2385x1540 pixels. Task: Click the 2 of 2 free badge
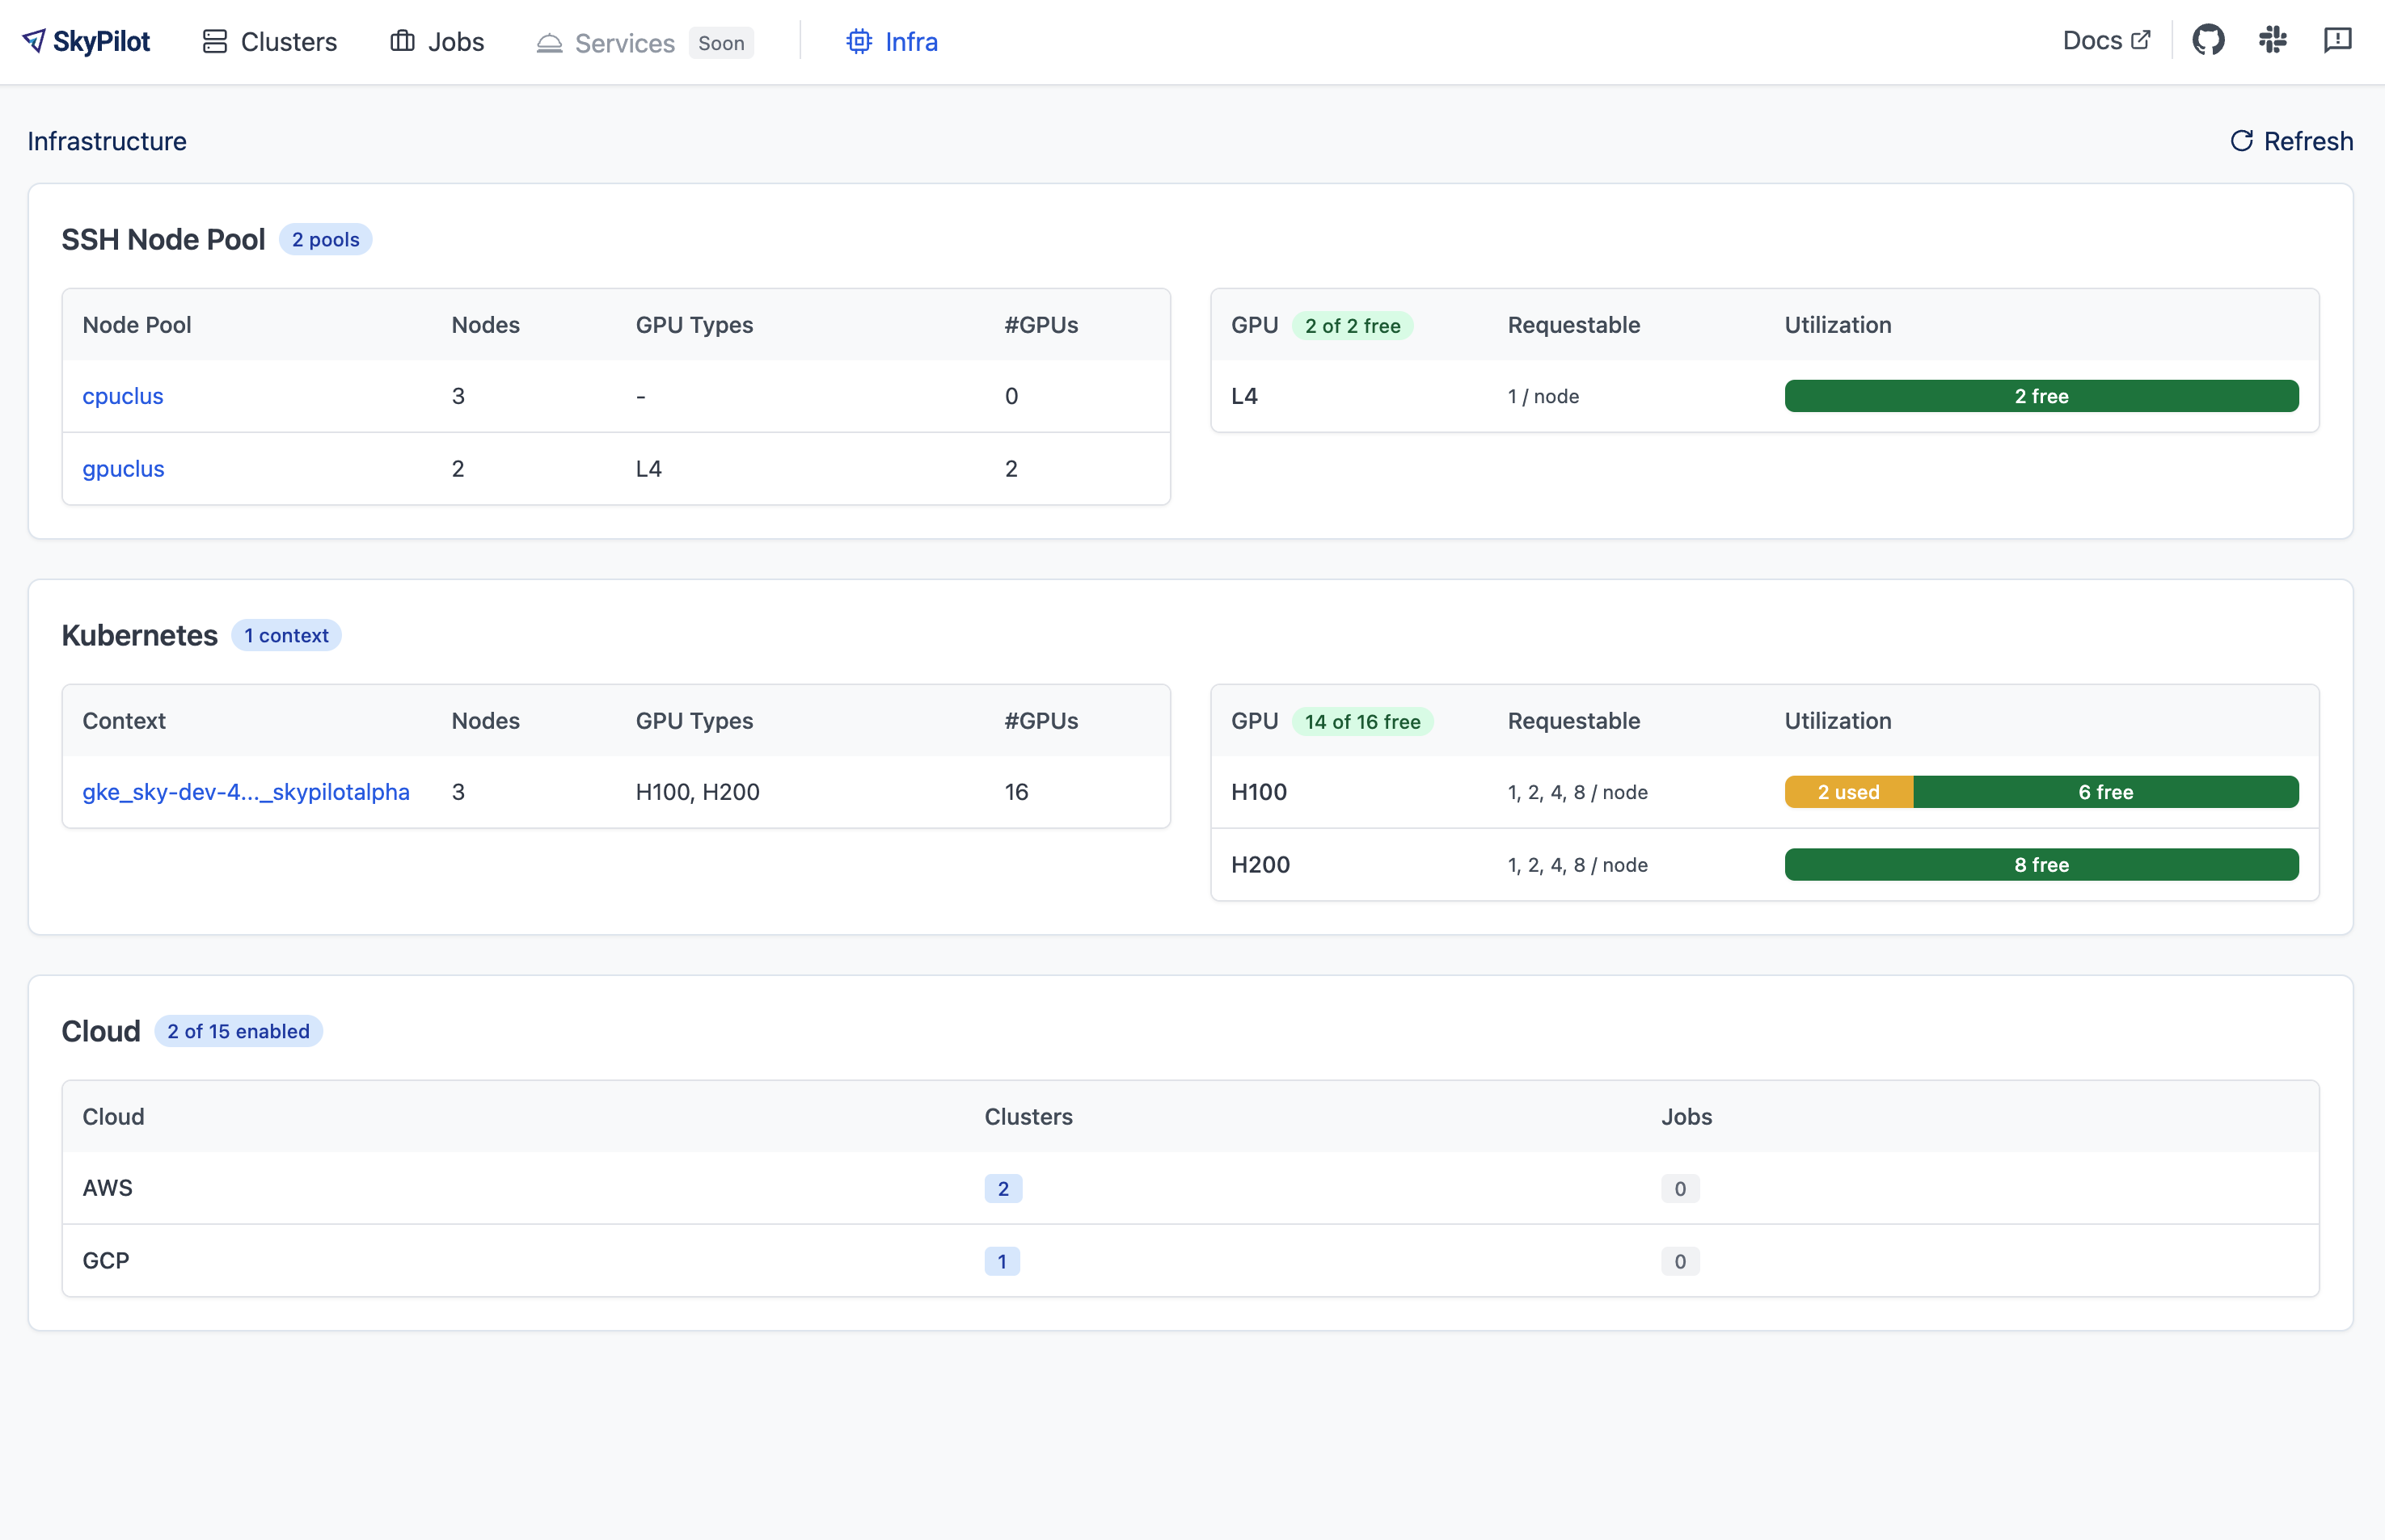point(1353,326)
